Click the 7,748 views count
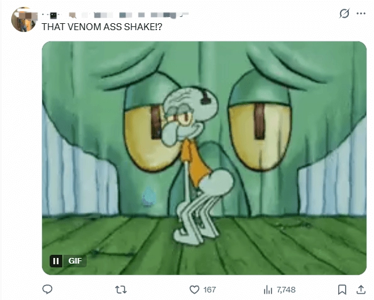The height and width of the screenshot is (300, 374). 286,290
